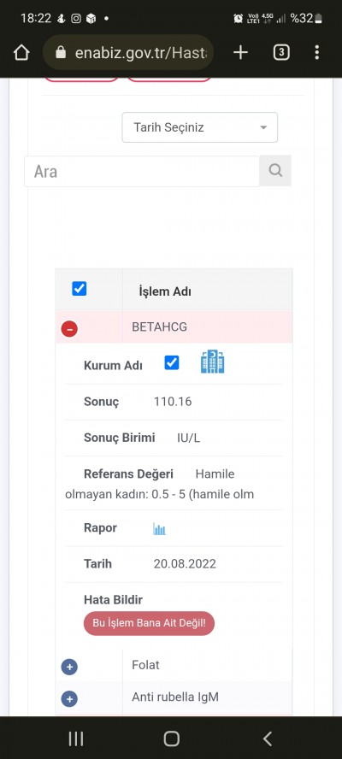The height and width of the screenshot is (759, 342).
Task: Click the Bu İşlem Bana Ait Değil! button
Action: point(150,623)
